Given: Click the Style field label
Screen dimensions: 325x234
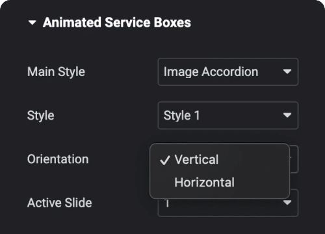Looking at the screenshot, I should pyautogui.click(x=41, y=116).
